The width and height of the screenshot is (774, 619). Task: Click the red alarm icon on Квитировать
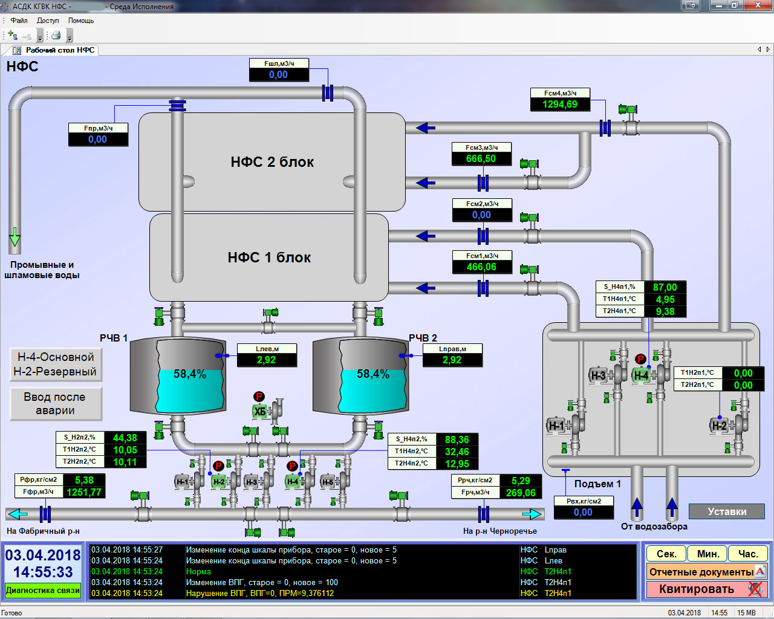(754, 589)
